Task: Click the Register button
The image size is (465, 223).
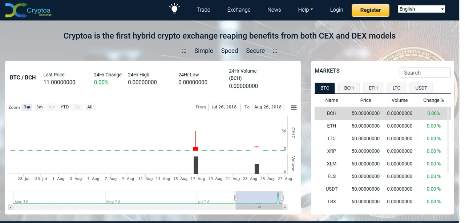Action: [x=371, y=10]
